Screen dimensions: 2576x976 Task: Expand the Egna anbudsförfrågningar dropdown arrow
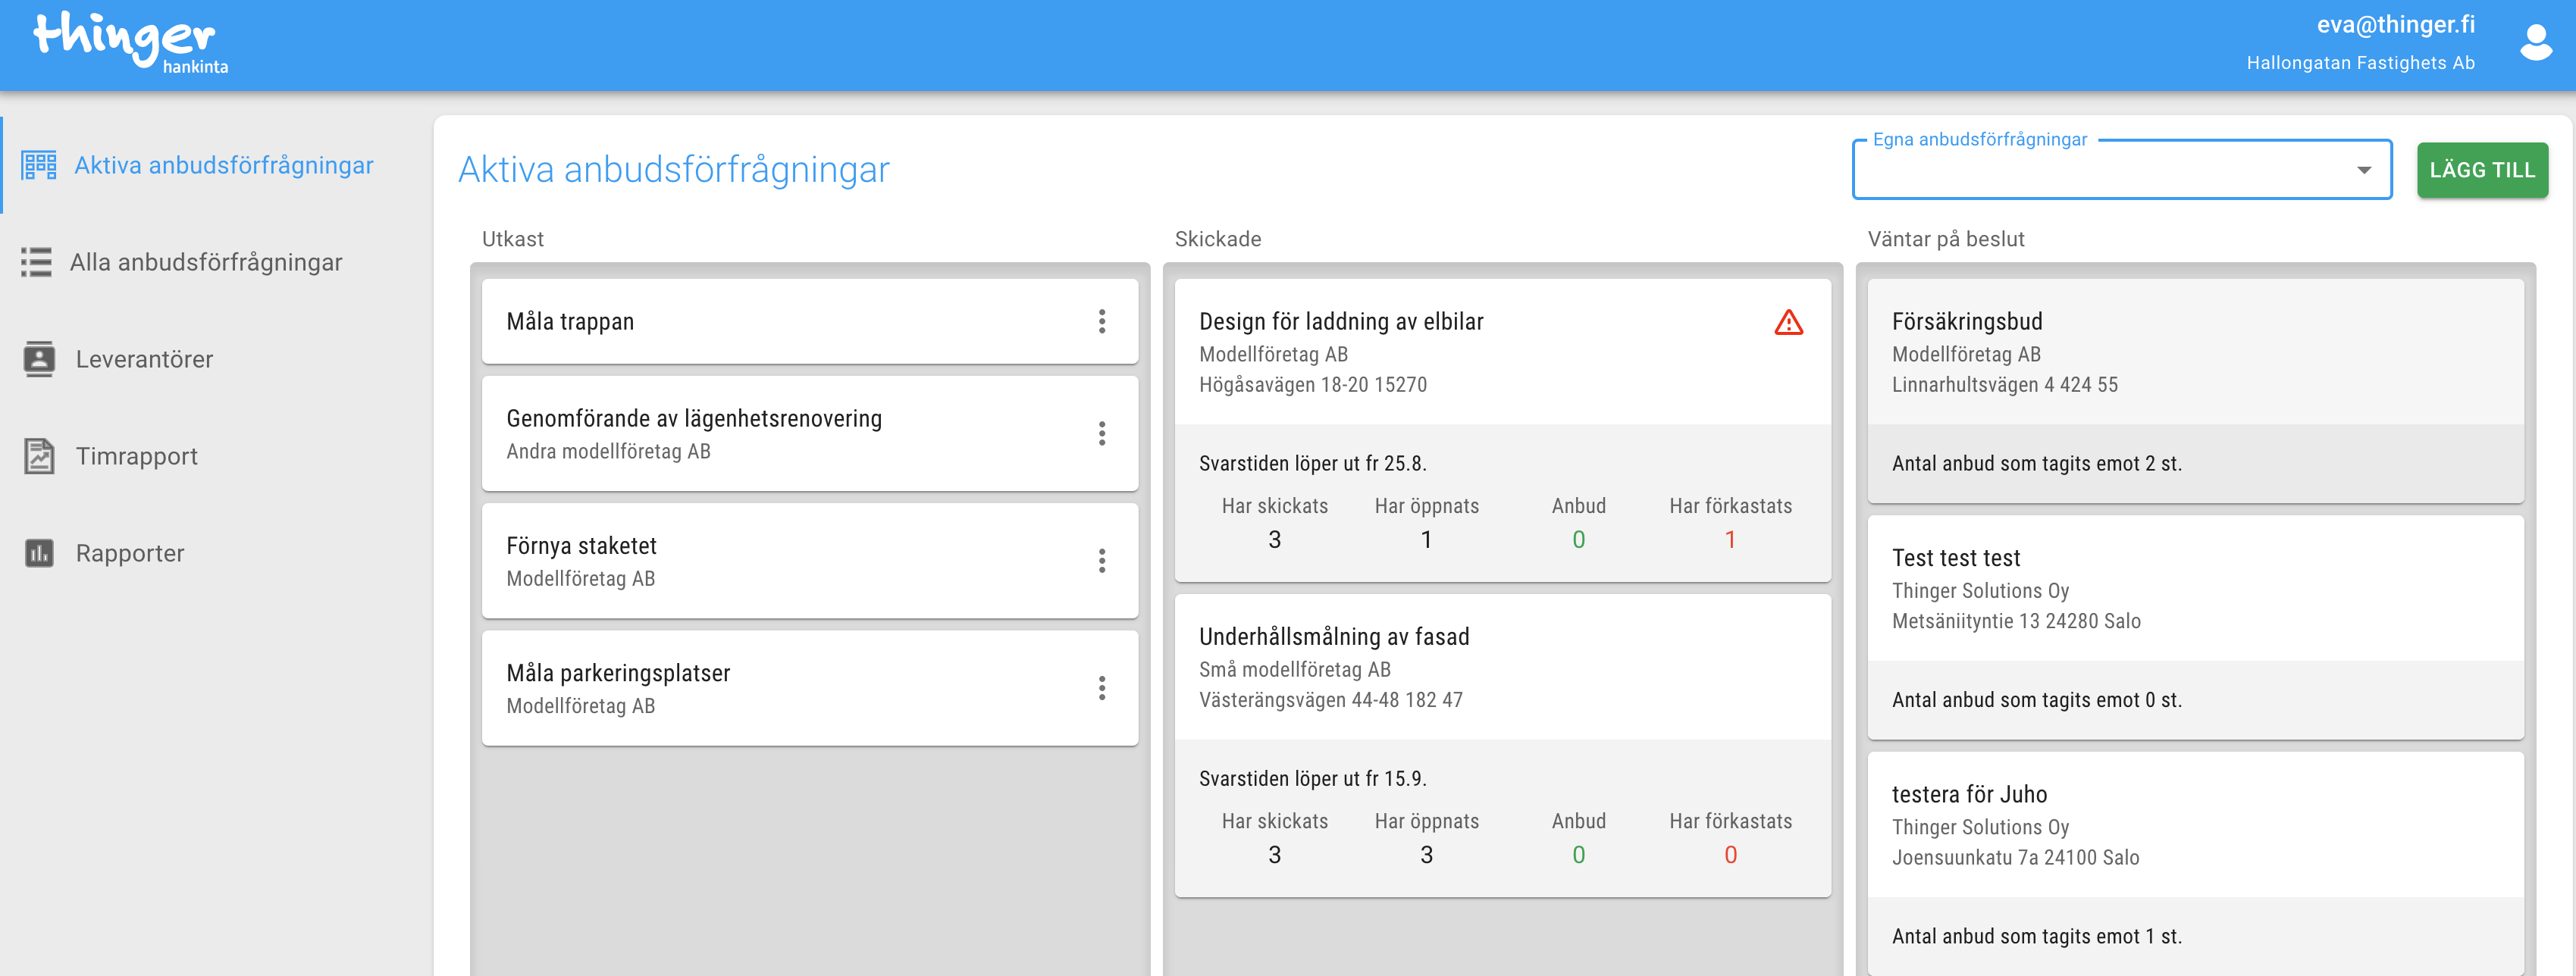click(x=2363, y=170)
